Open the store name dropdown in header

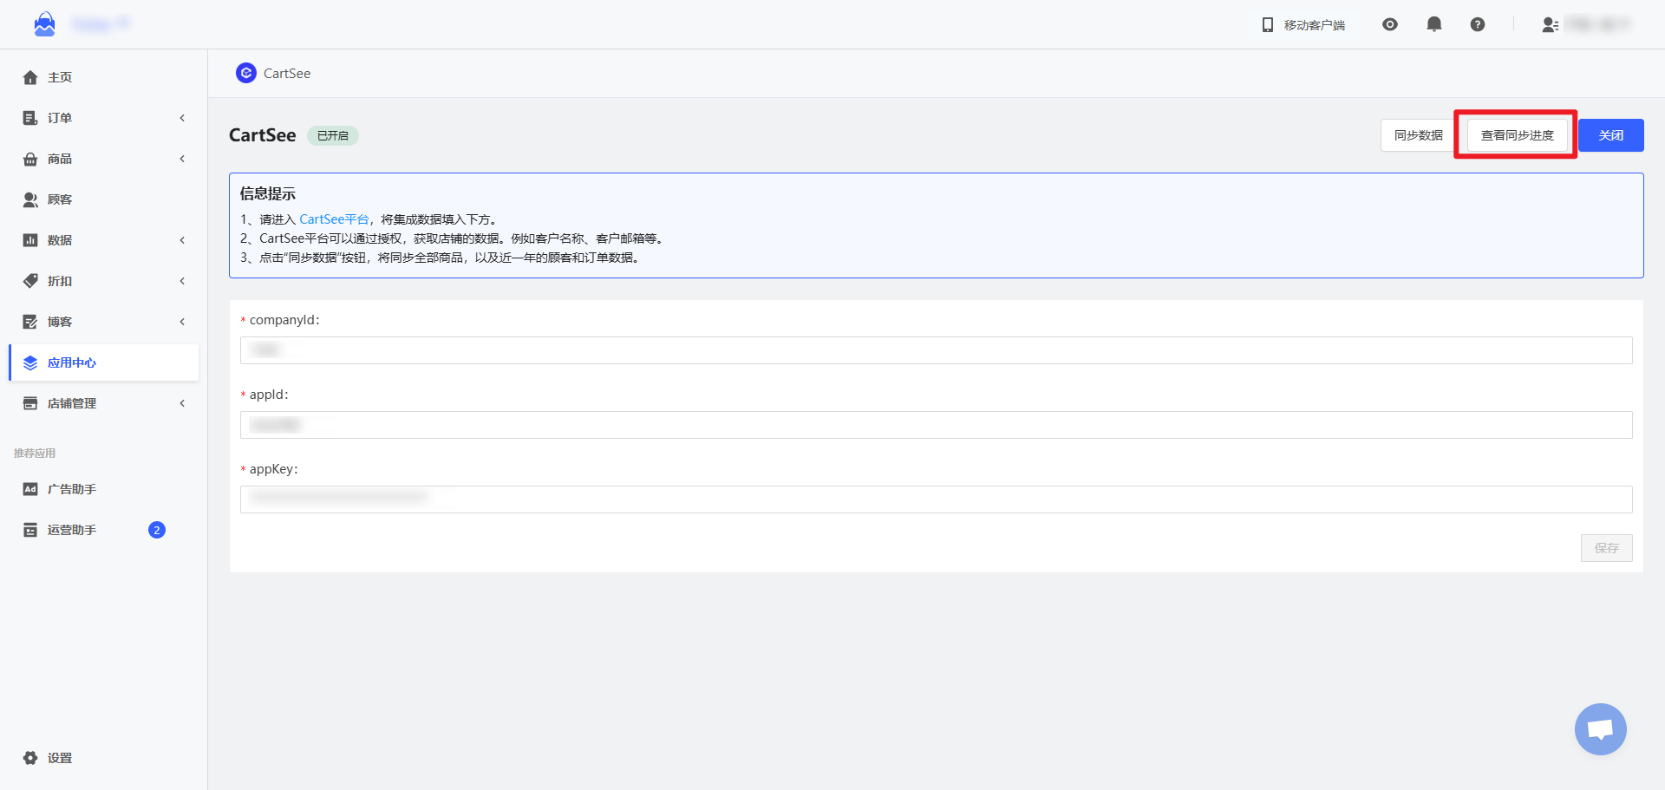[101, 24]
